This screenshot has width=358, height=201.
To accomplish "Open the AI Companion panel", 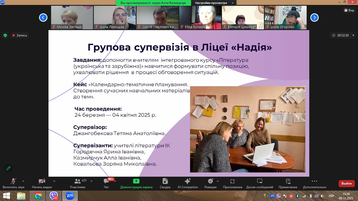I will tap(188, 181).
